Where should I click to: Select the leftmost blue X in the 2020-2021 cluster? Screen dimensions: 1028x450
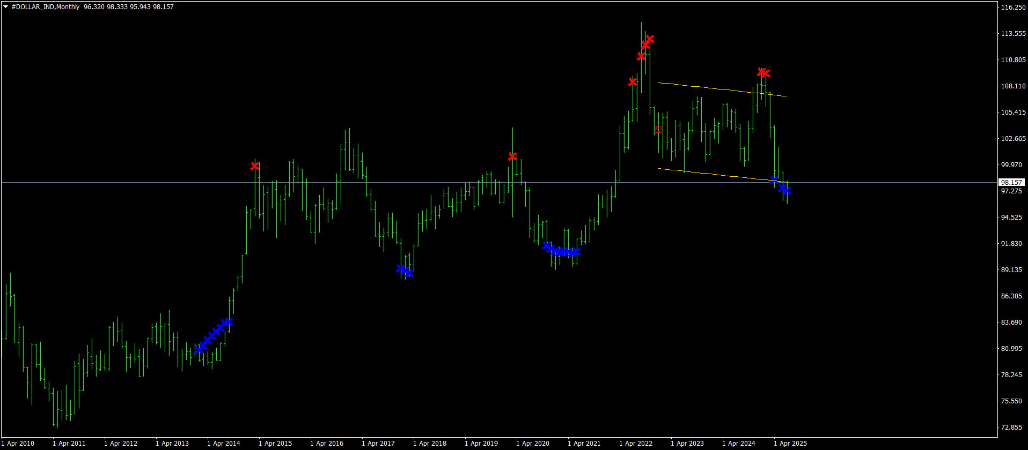547,246
